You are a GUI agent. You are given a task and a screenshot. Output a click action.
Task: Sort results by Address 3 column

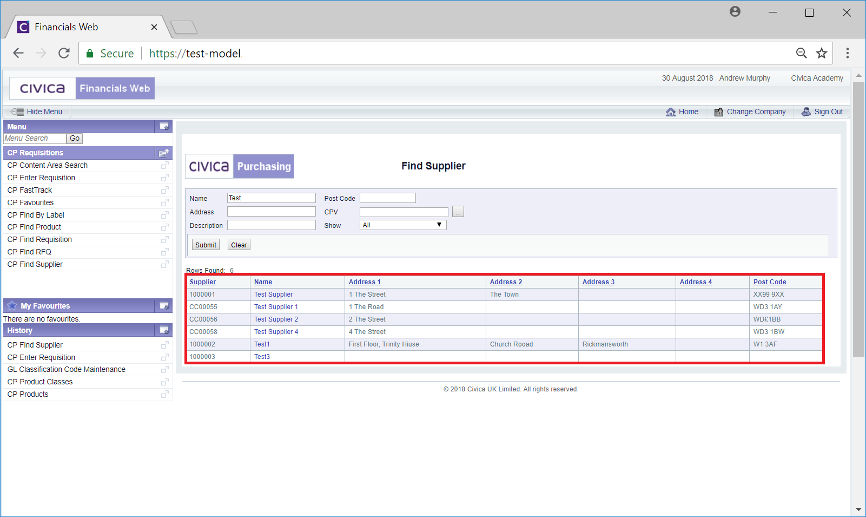[x=598, y=282]
